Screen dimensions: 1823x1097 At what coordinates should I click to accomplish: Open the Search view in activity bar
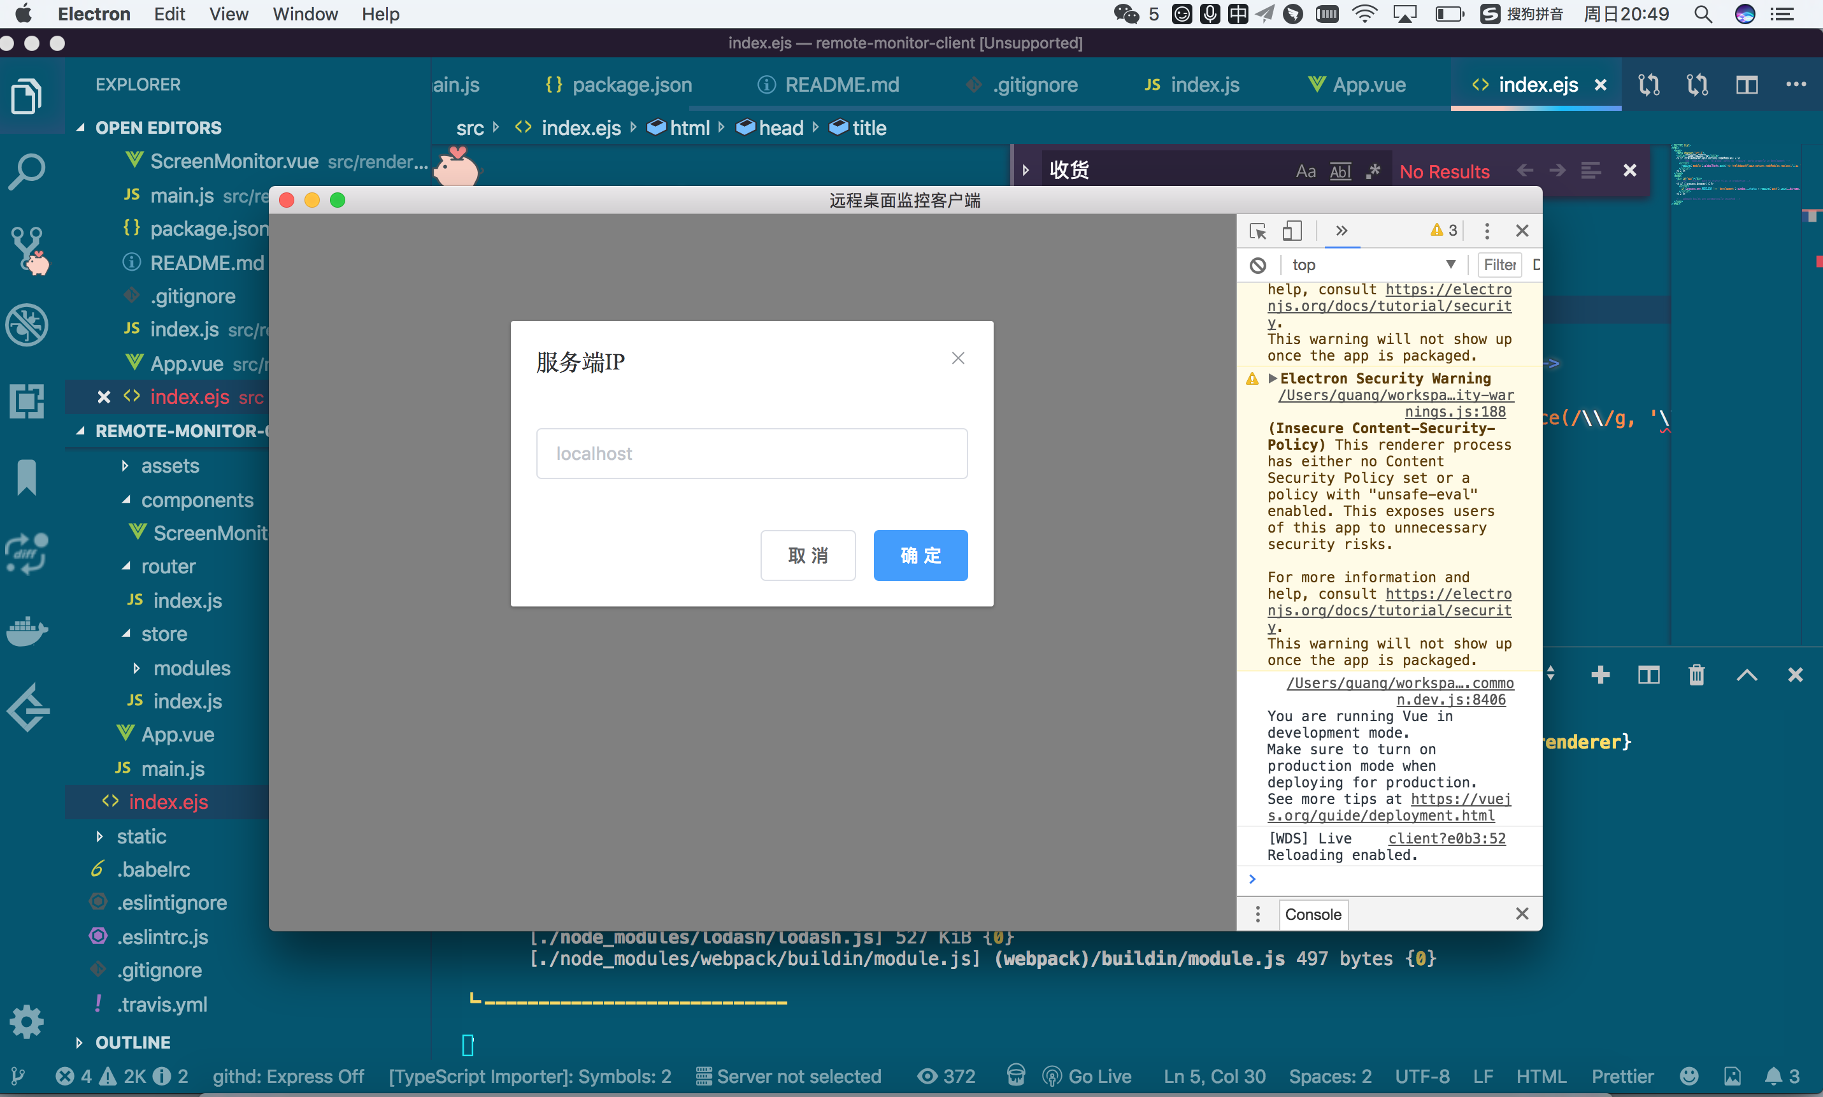27,172
